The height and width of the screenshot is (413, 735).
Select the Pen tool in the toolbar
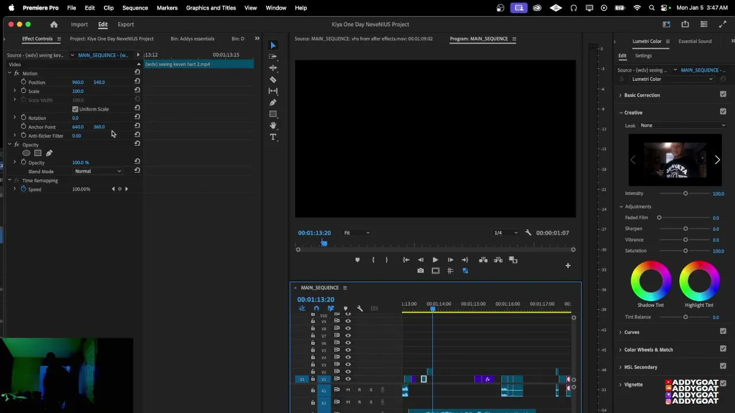[273, 102]
